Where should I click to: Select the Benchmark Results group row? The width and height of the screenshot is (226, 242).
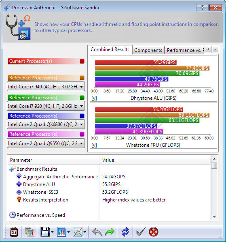coord(109,169)
